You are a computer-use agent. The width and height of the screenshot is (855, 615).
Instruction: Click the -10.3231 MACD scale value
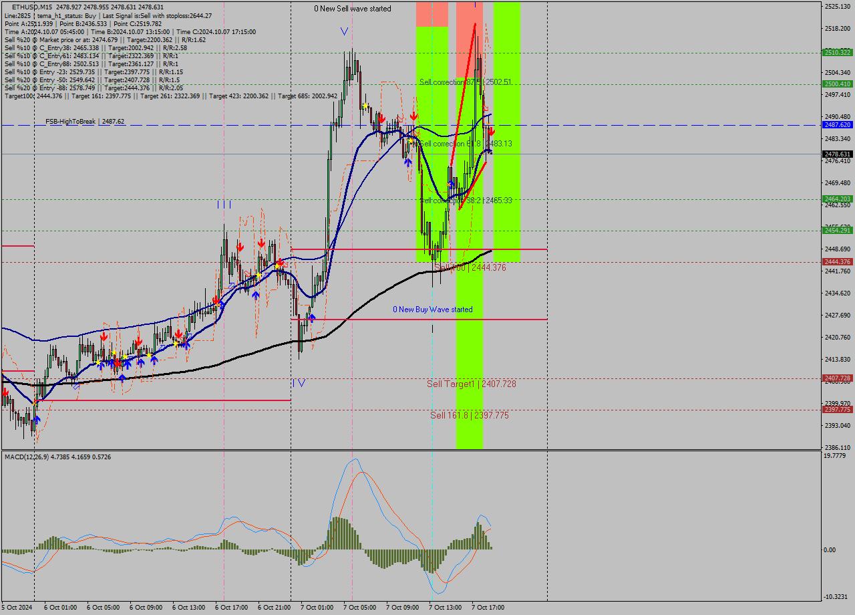point(836,596)
